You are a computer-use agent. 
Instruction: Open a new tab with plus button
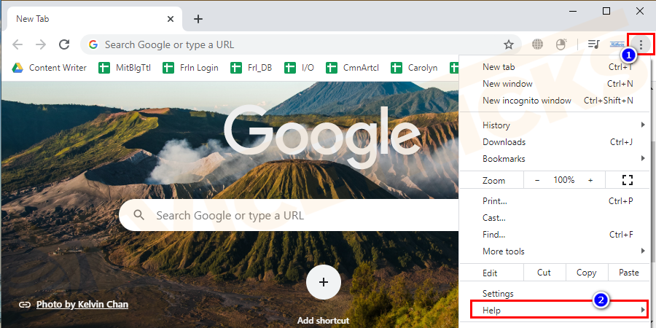click(x=198, y=19)
